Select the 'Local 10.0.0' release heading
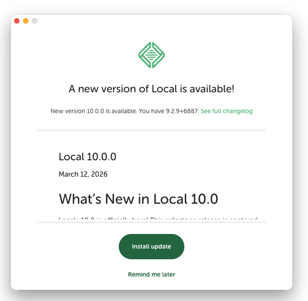 (x=87, y=157)
